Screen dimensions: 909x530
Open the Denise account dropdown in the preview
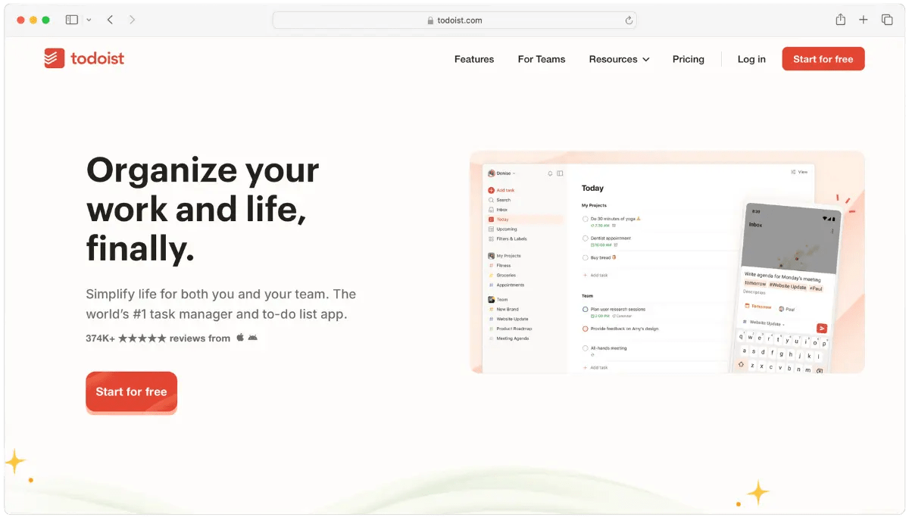coord(501,173)
